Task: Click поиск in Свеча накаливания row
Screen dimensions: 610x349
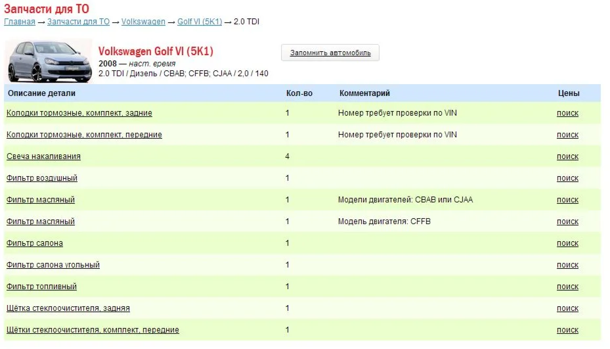Action: 567,156
